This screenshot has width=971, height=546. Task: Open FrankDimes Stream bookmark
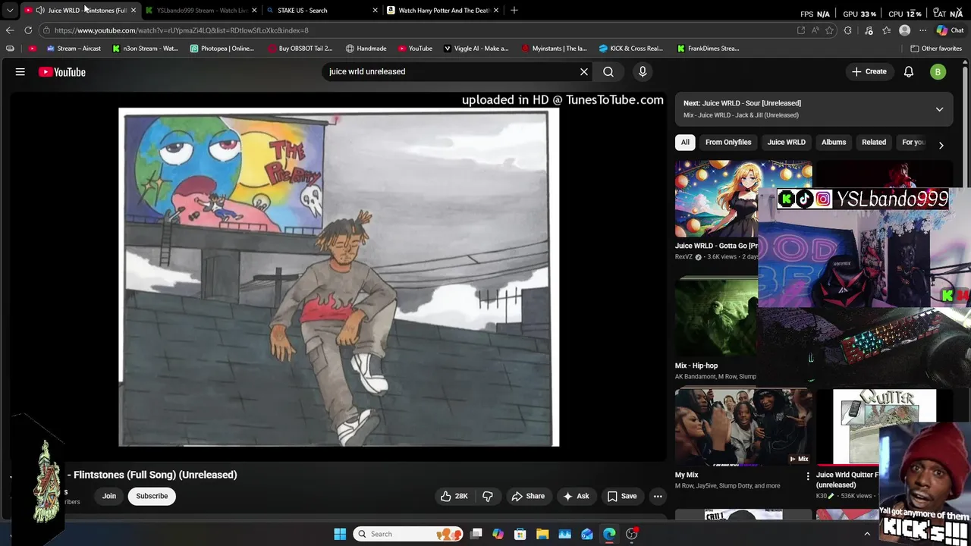point(709,49)
